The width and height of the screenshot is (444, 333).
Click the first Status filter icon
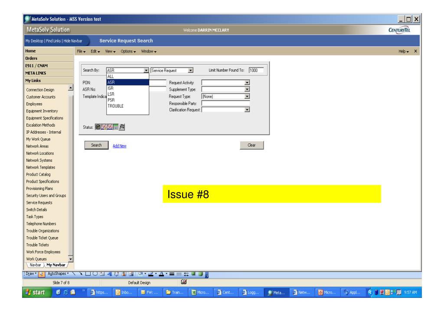(98, 127)
